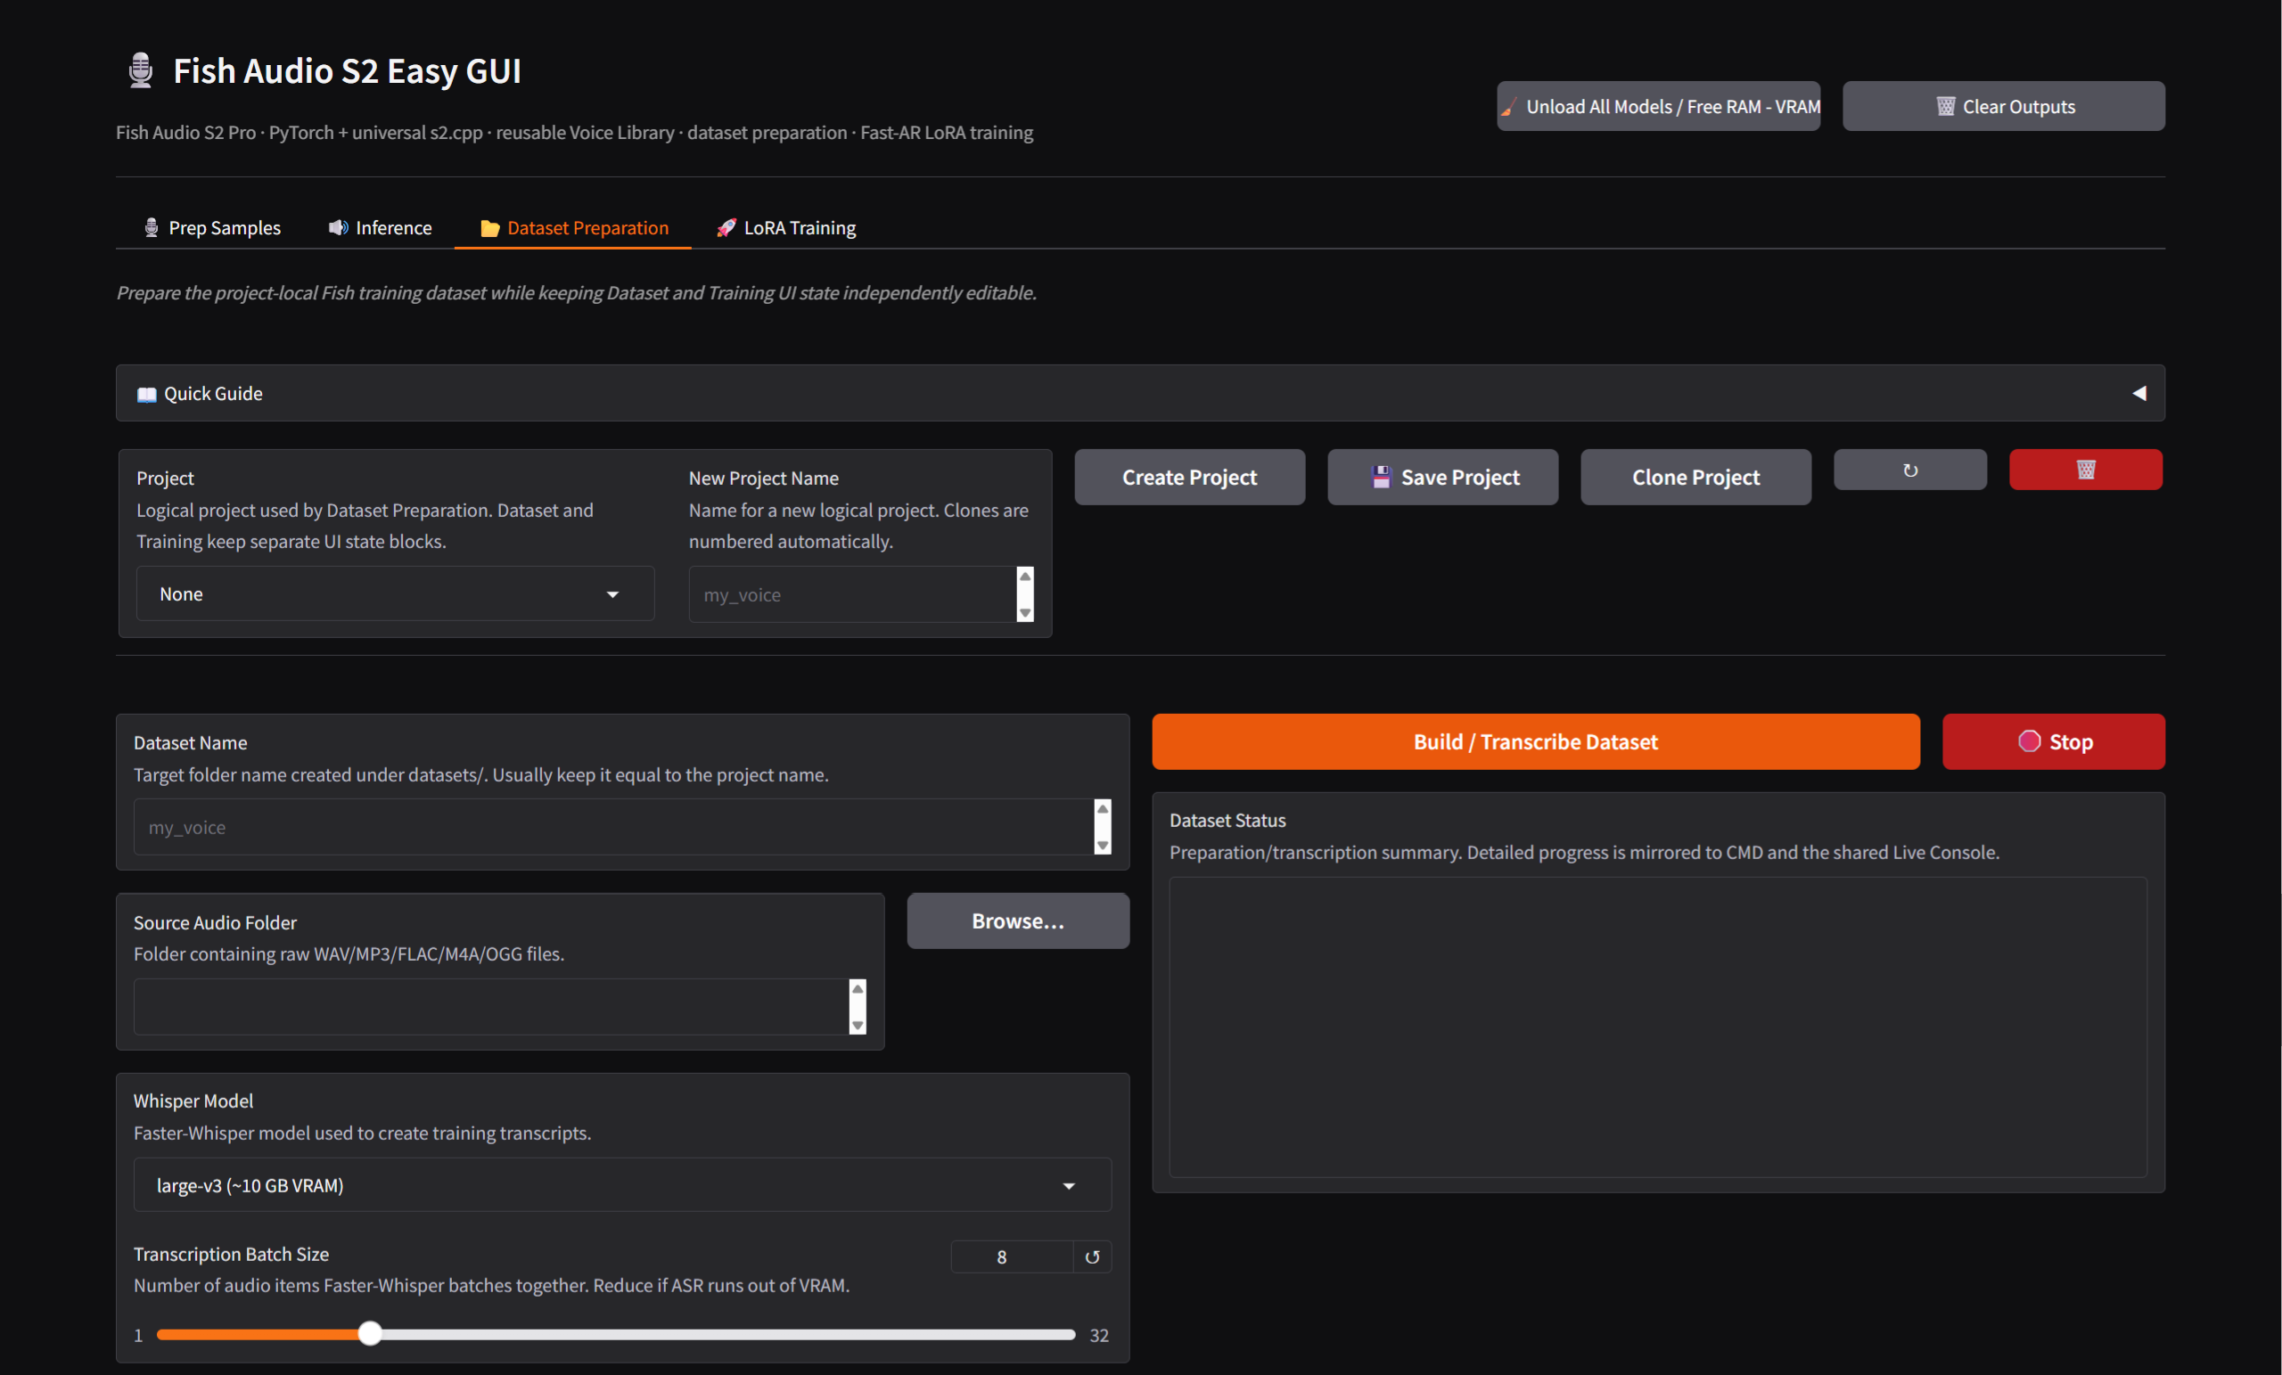Click Browse... for the source audio folder
2282x1375 pixels.
click(1018, 921)
